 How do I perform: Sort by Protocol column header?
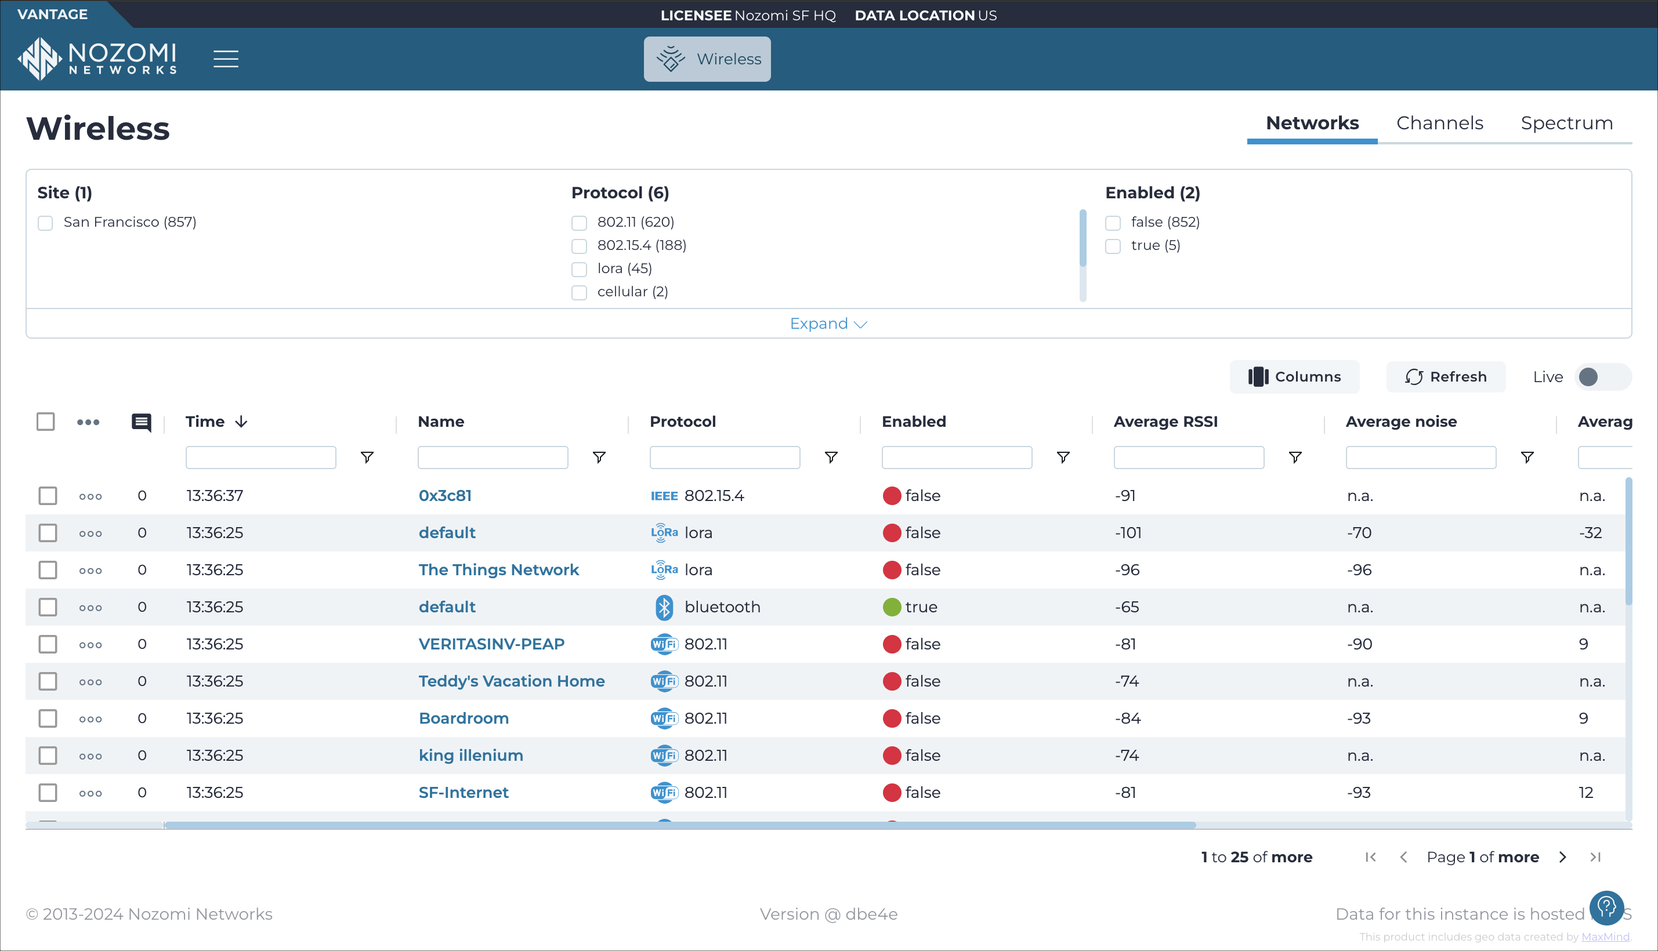tap(683, 422)
